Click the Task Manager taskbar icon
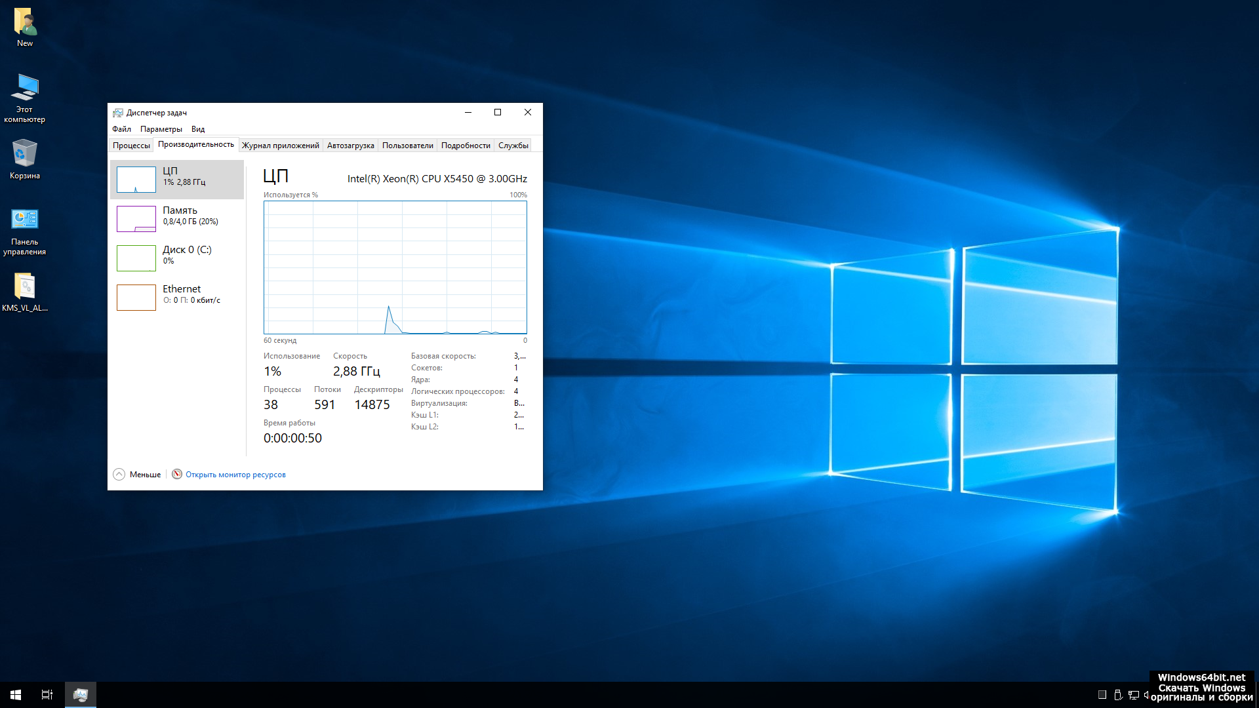1259x708 pixels. pos(81,695)
